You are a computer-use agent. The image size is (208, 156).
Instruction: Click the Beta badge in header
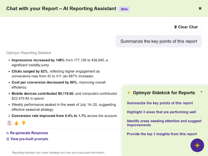[x=124, y=9]
